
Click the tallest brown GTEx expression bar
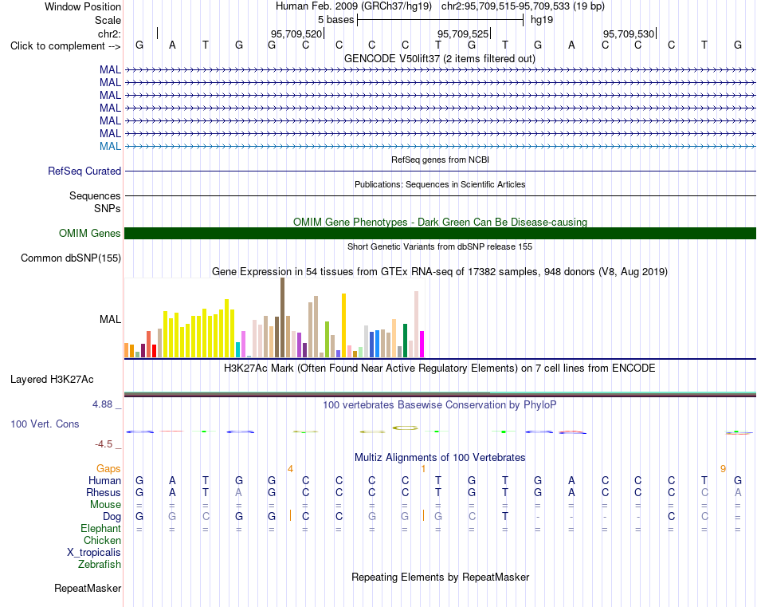[x=282, y=317]
